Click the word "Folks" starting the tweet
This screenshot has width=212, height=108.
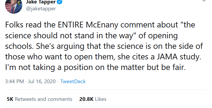pos(14,26)
